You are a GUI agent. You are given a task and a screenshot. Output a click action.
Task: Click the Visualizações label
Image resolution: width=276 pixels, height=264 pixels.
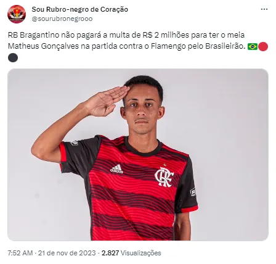pos(140,253)
